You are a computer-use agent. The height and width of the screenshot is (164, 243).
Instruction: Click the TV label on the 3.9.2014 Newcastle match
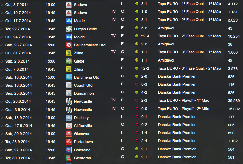pyautogui.click(x=113, y=110)
